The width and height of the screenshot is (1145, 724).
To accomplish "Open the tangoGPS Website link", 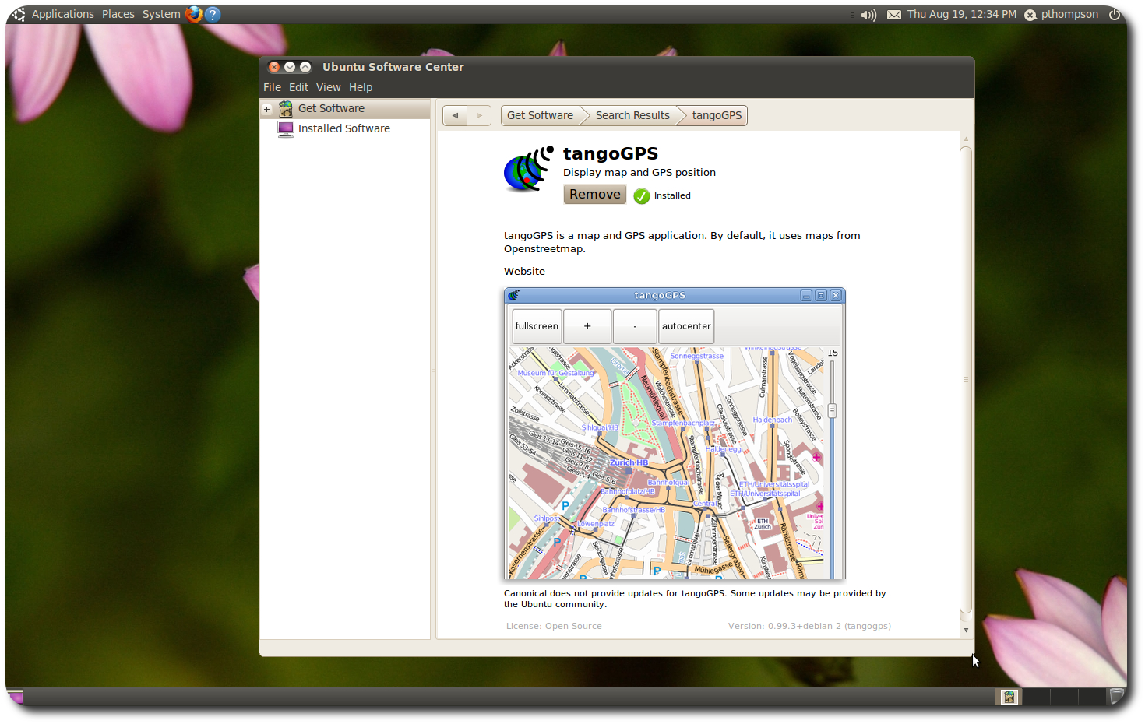I will point(524,271).
